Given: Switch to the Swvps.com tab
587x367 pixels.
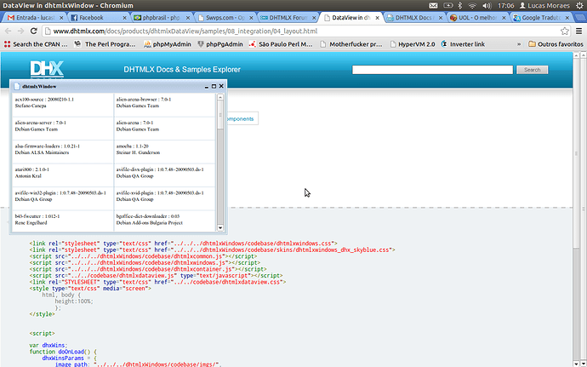Looking at the screenshot, I should coord(225,18).
